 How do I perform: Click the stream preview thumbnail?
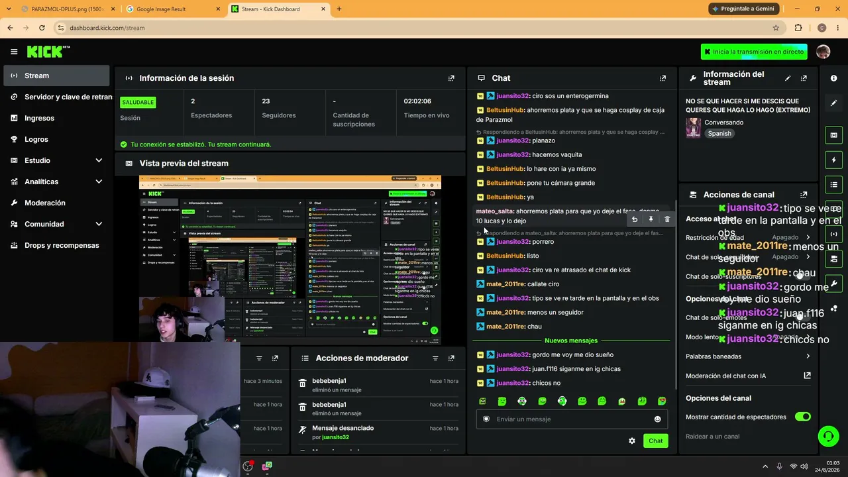[x=290, y=260]
